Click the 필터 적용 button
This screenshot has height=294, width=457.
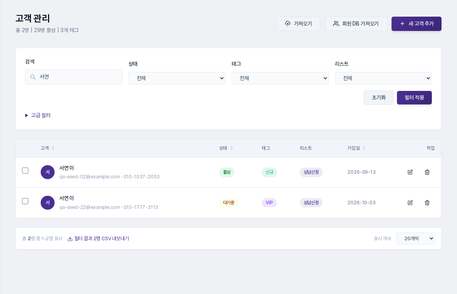click(x=414, y=97)
